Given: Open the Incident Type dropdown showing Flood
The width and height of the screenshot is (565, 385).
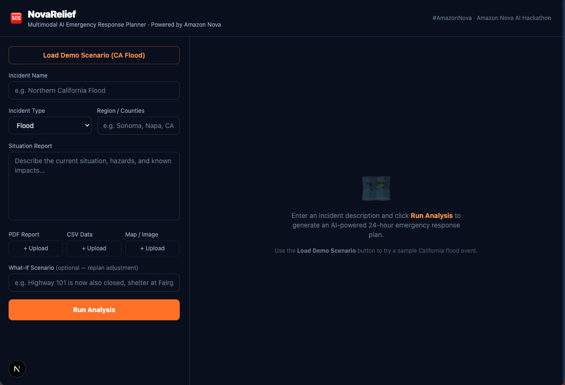Looking at the screenshot, I should (x=50, y=126).
